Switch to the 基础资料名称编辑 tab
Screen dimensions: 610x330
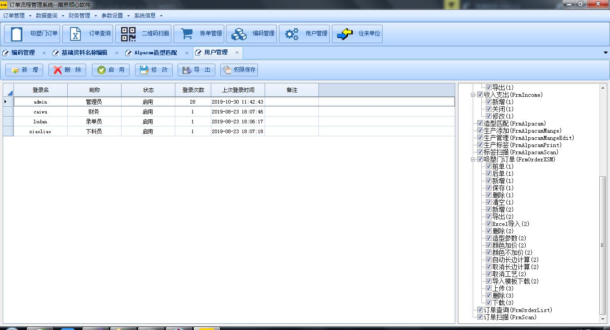pos(84,53)
